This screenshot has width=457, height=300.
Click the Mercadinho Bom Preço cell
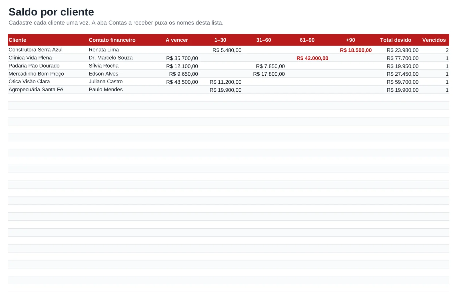36,74
